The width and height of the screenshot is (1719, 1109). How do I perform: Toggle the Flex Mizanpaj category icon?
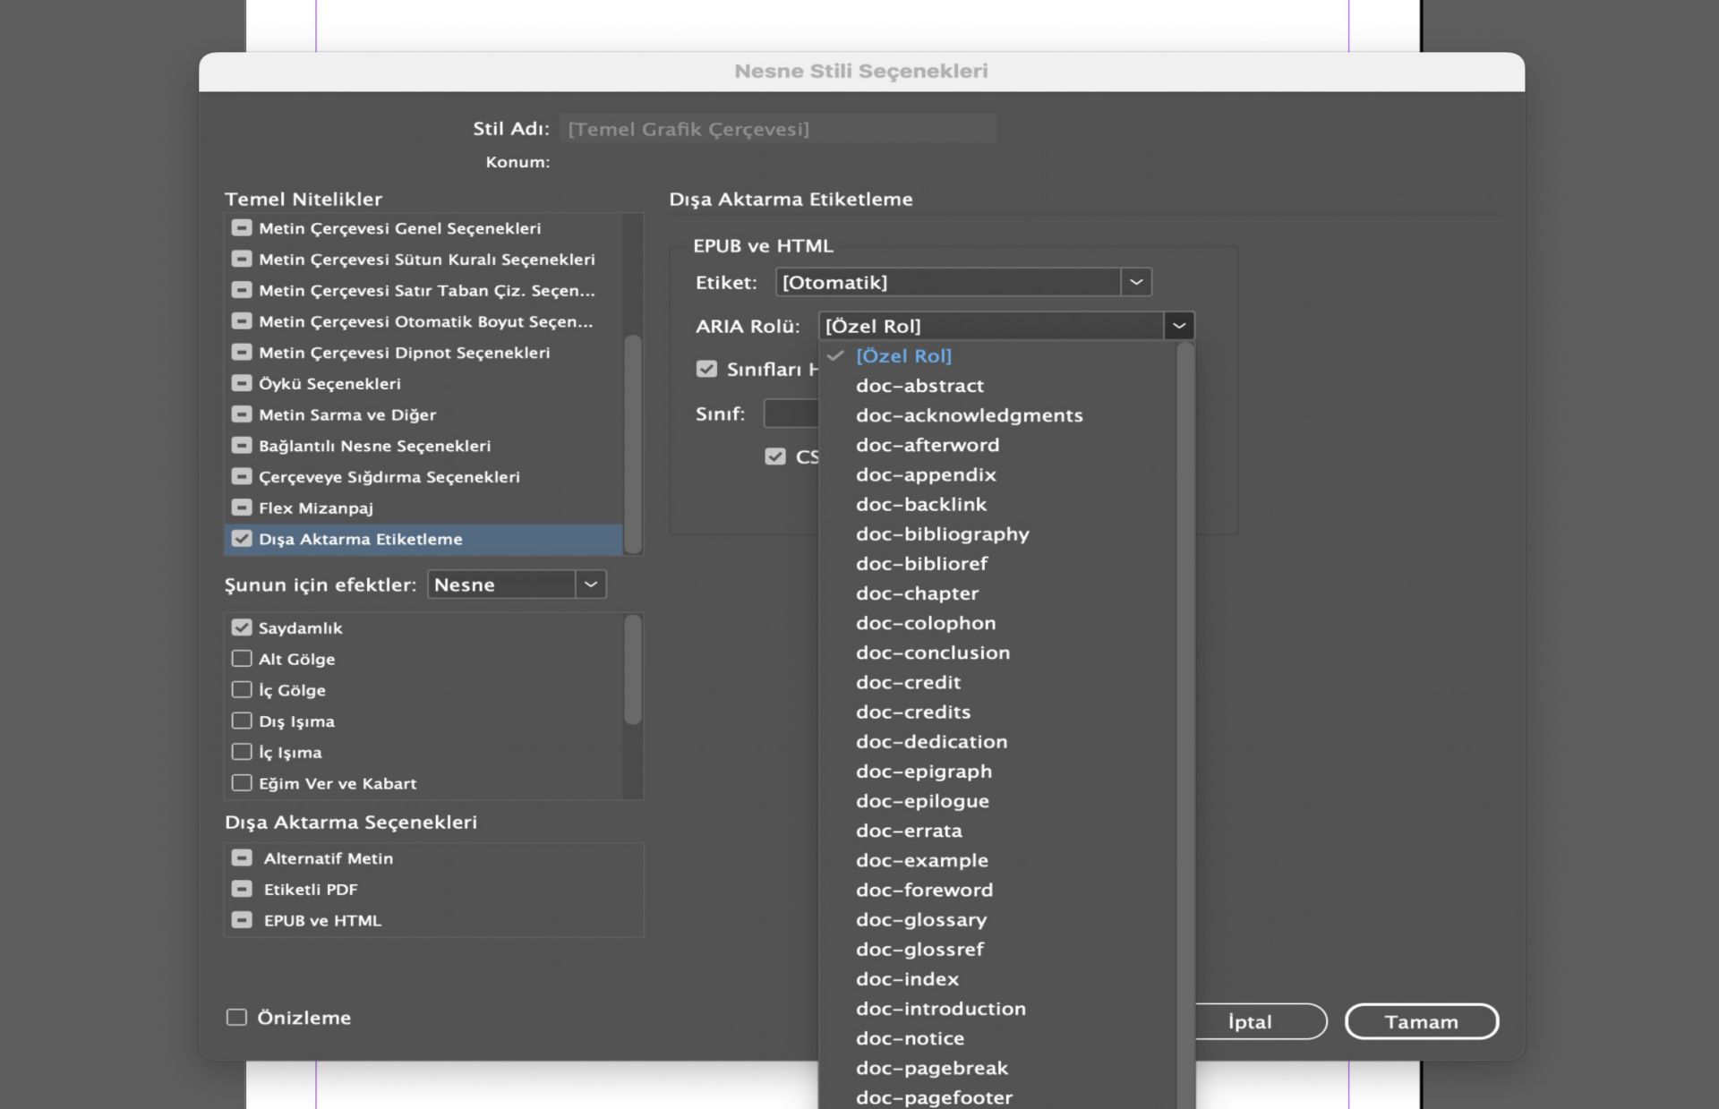pos(242,508)
